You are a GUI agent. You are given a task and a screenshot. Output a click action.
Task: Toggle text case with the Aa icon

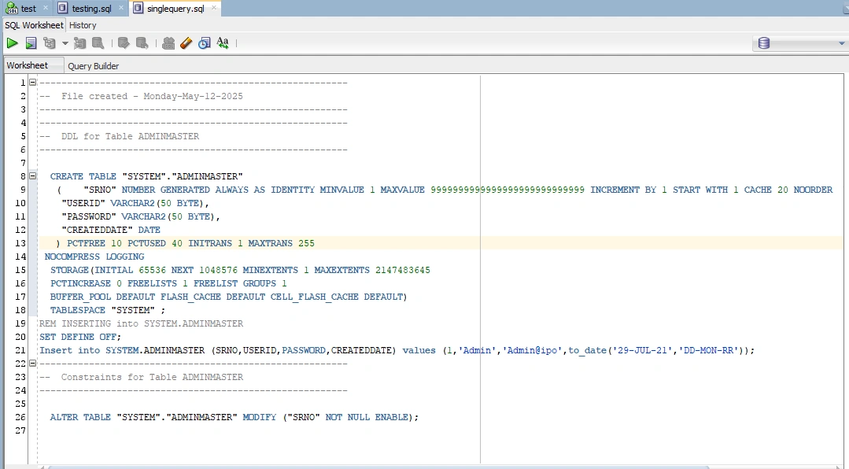pos(223,43)
